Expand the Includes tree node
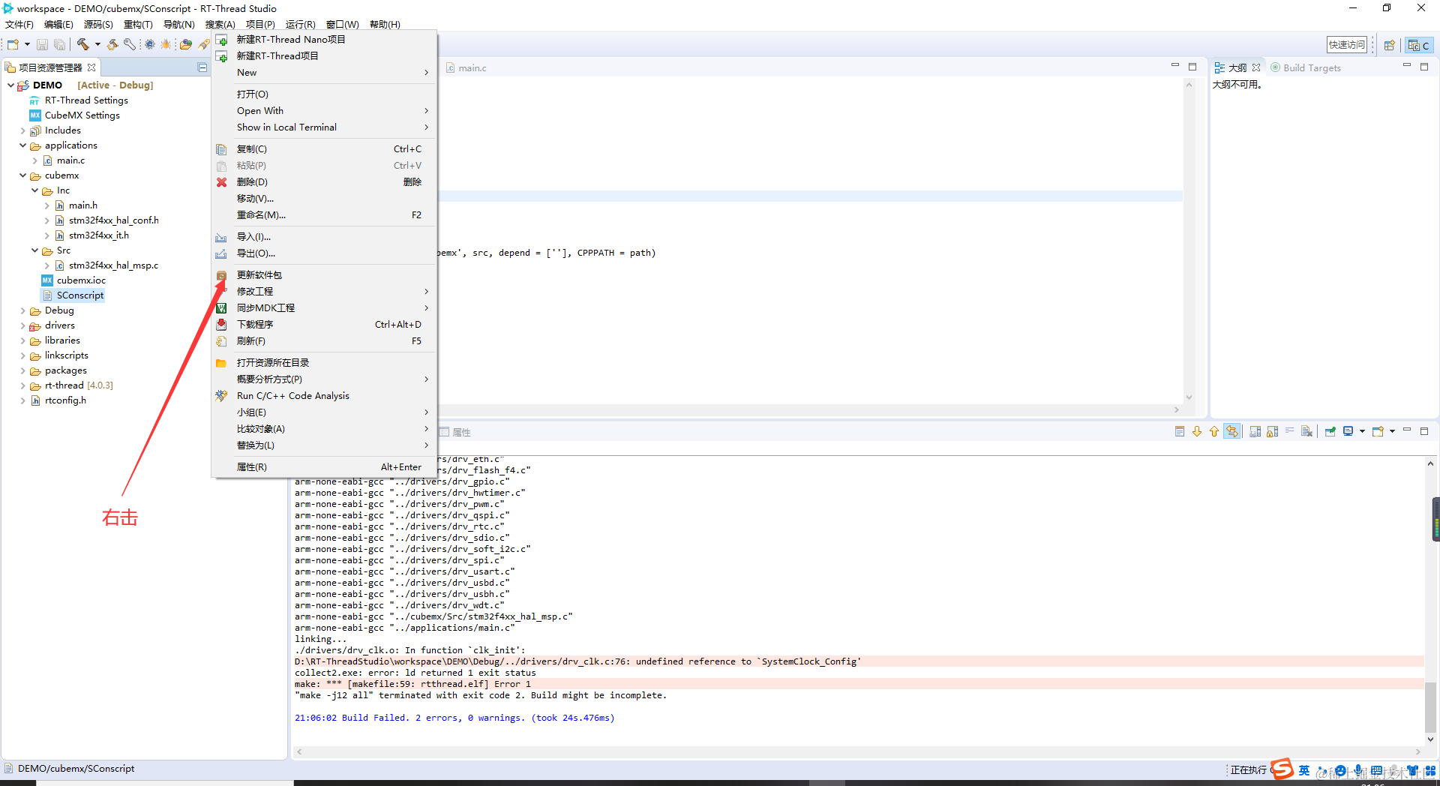Image resolution: width=1440 pixels, height=786 pixels. [x=22, y=130]
